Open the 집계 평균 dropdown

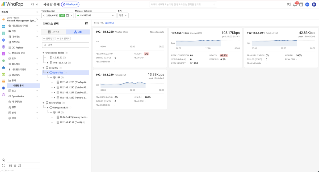(123, 15)
